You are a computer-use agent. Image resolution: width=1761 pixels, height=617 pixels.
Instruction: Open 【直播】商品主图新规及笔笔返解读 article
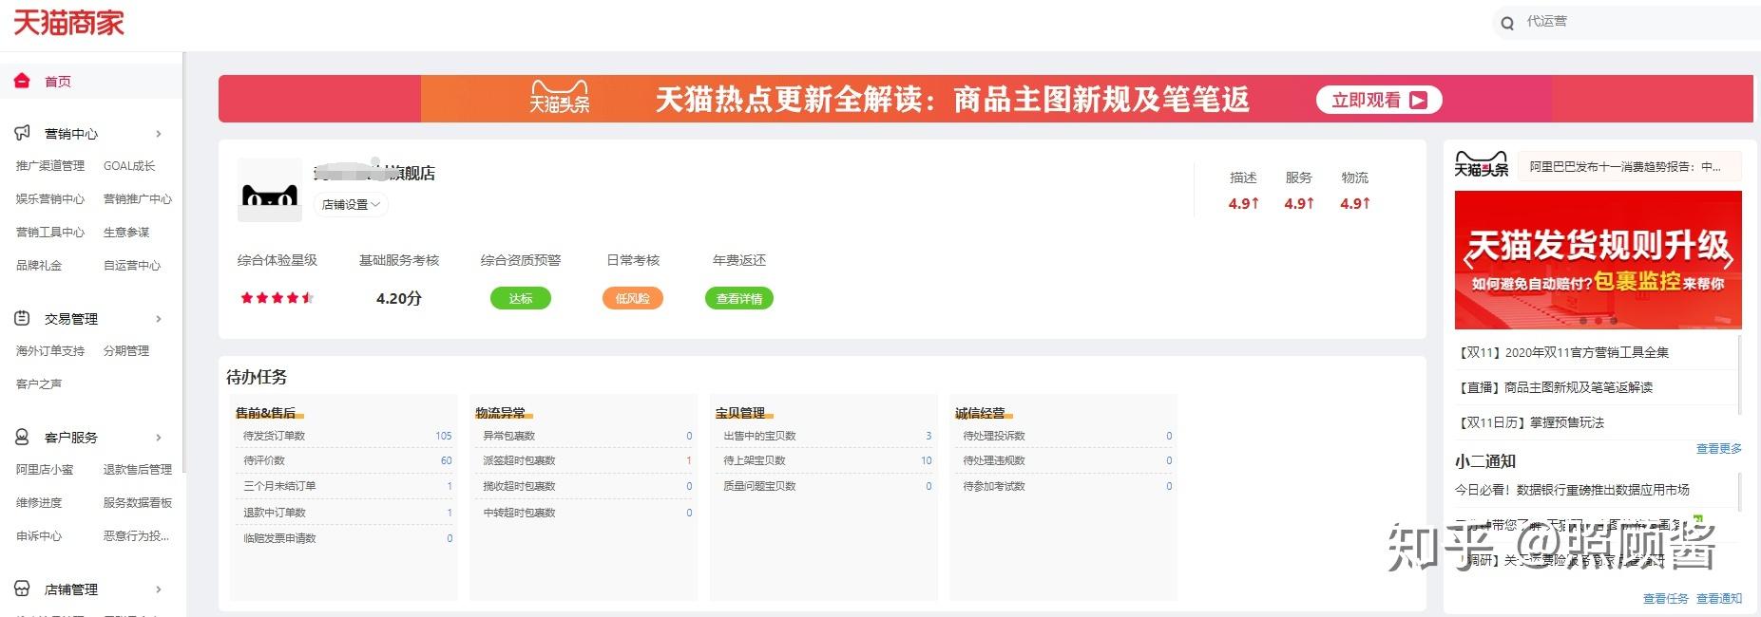[x=1555, y=387]
